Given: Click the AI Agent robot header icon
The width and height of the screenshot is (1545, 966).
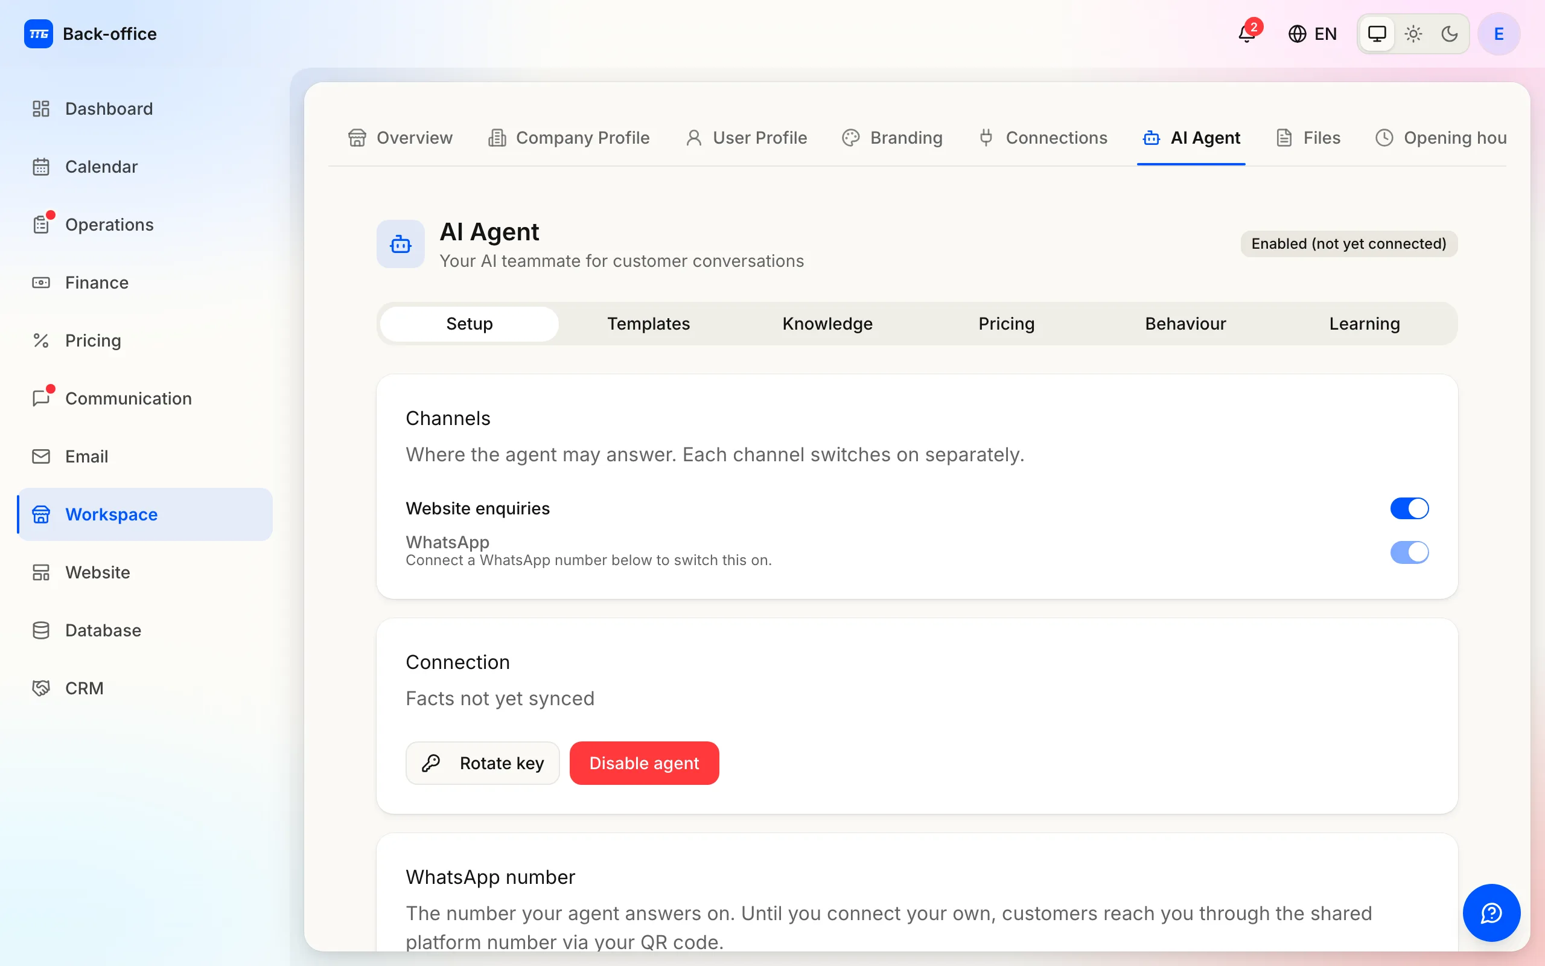Looking at the screenshot, I should coord(400,244).
